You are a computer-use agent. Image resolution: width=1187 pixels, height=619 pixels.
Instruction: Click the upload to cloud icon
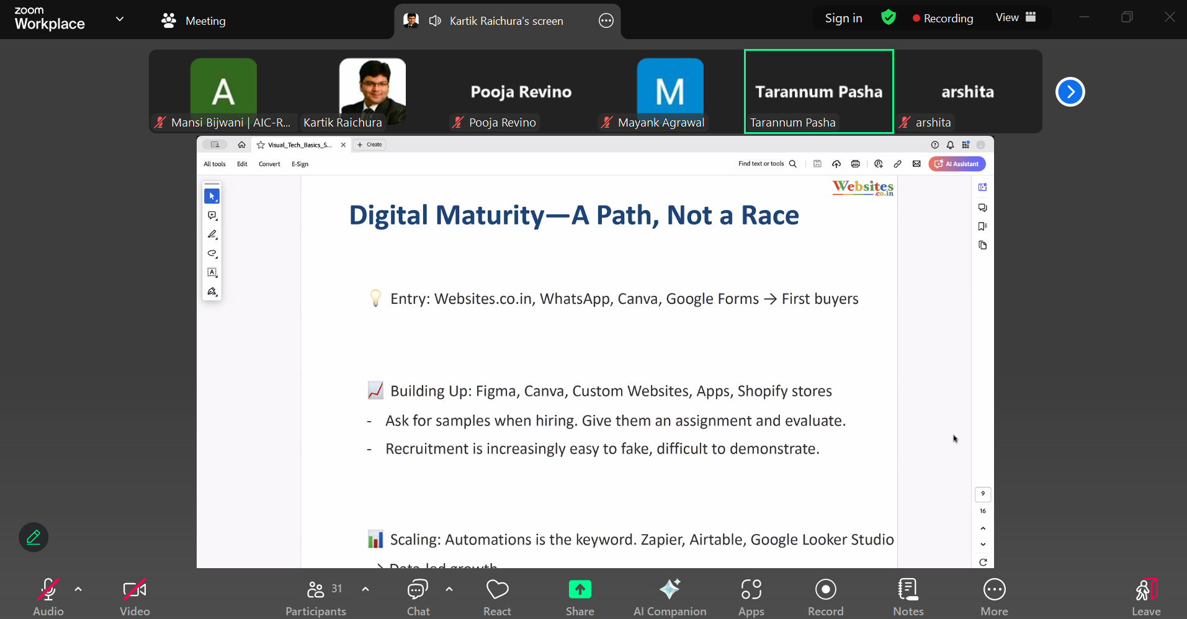836,164
